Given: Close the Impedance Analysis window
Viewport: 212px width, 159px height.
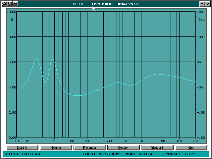Looking at the screenshot, I should point(208,4).
